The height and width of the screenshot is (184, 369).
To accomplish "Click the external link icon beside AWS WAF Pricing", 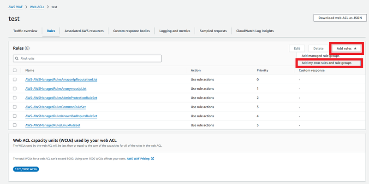I will [x=152, y=158].
